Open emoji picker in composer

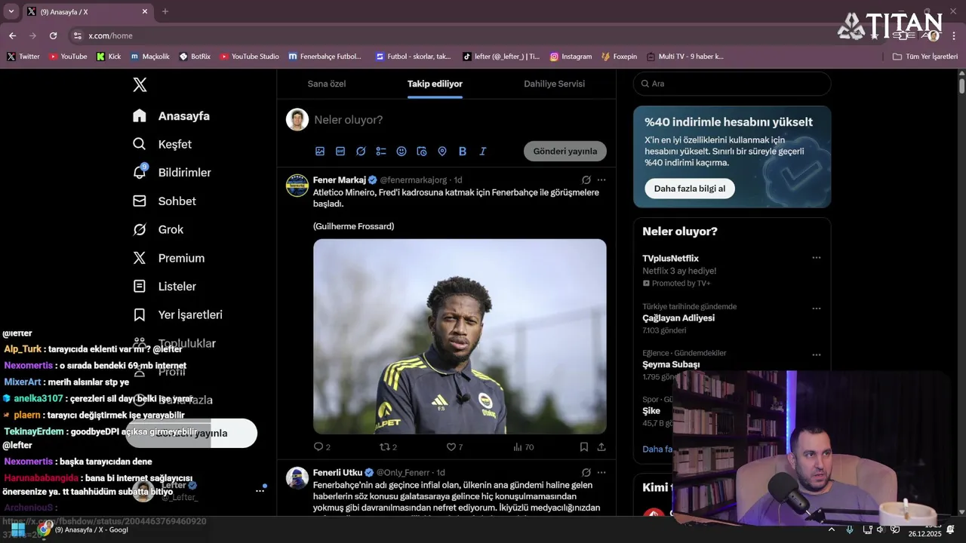point(401,152)
